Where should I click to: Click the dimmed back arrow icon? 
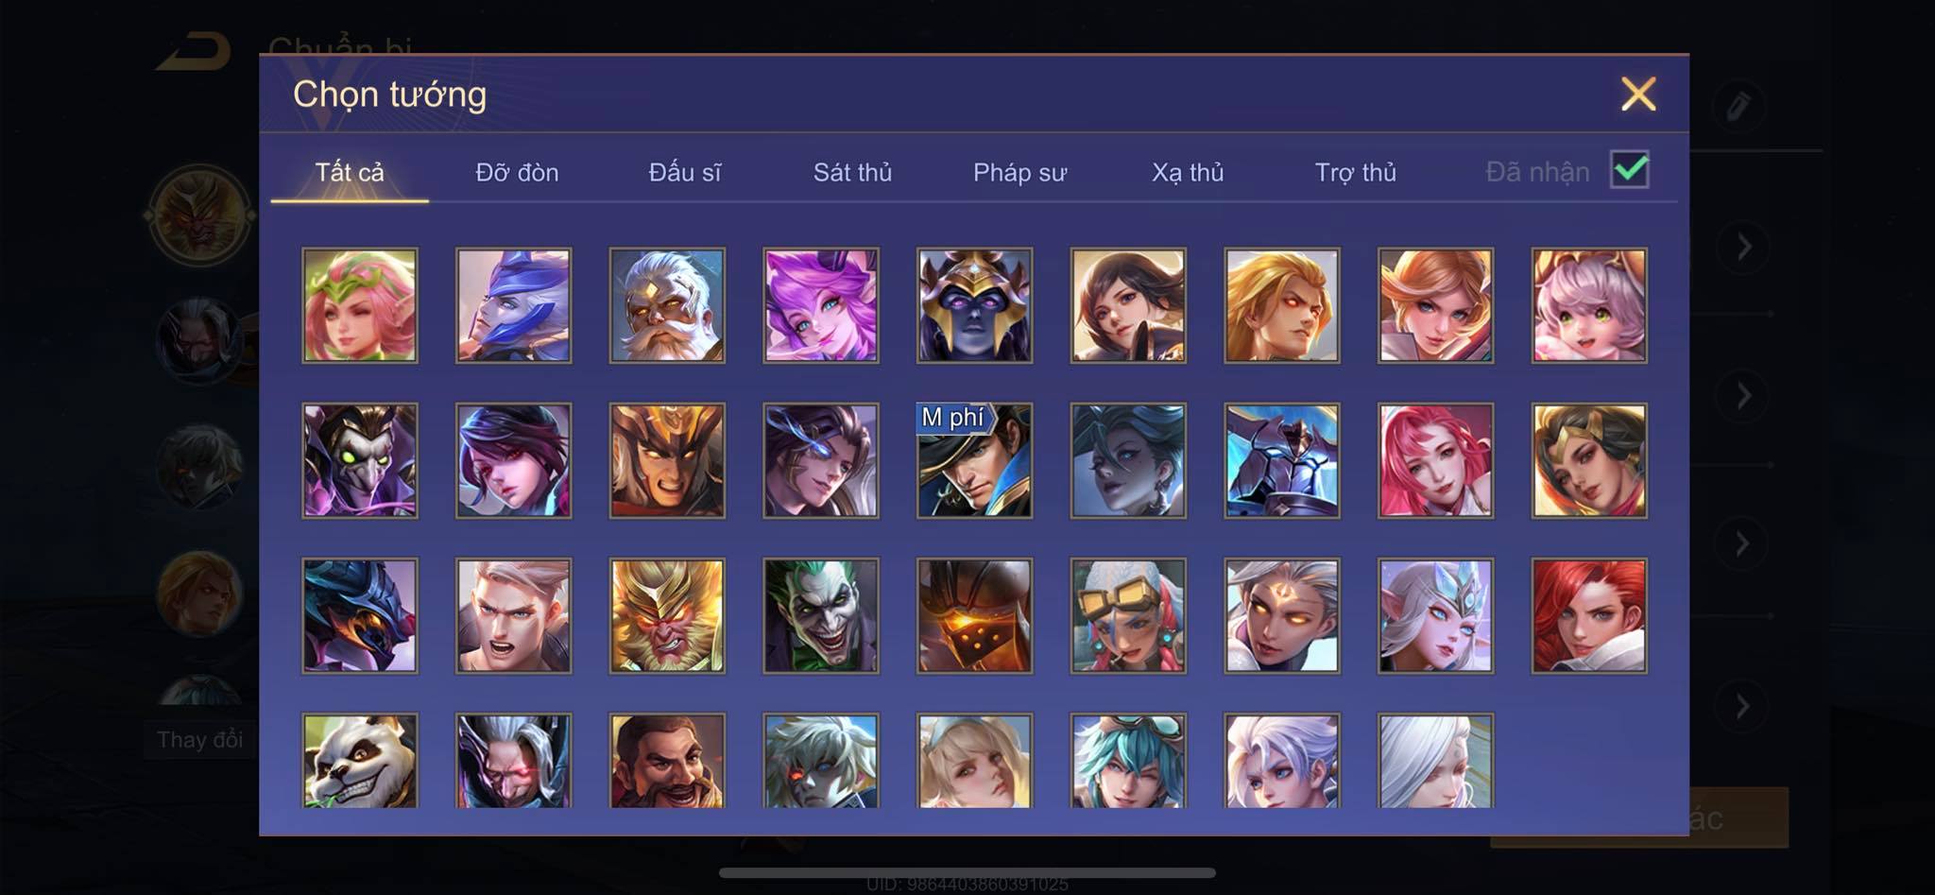pos(194,52)
